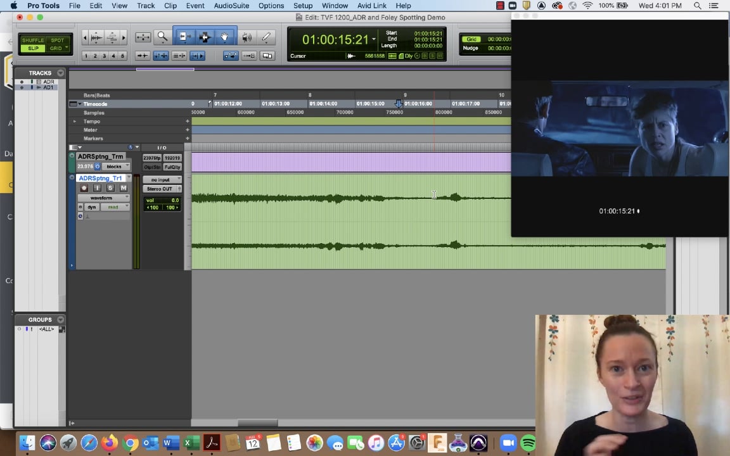Click the MIDI zoom button
Image resolution: width=730 pixels, height=456 pixels.
112,37
